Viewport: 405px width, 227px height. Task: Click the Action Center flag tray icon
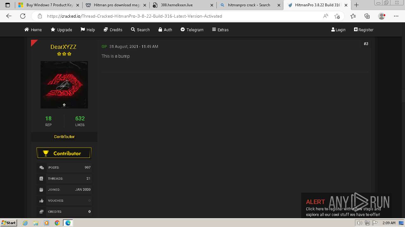tap(375, 223)
